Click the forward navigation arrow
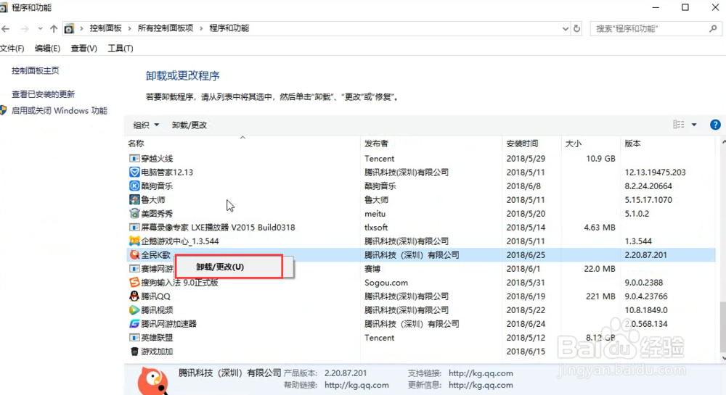 click(25, 29)
